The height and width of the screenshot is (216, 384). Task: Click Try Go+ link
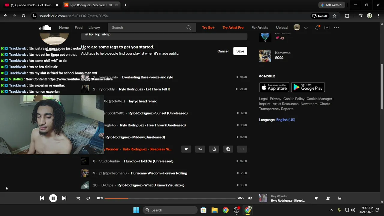[x=208, y=28]
